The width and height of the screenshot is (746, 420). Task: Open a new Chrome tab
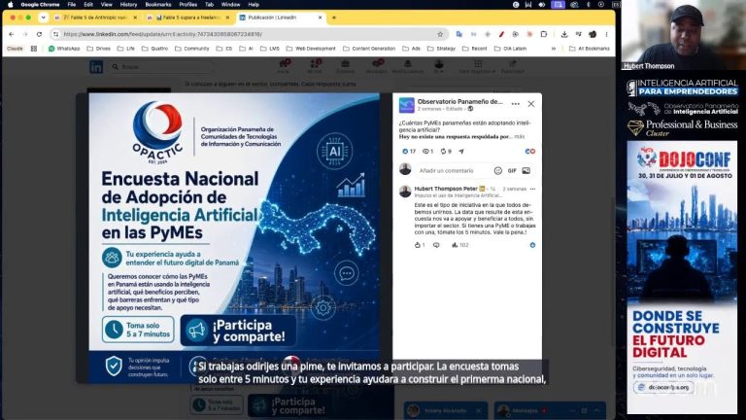click(x=334, y=17)
